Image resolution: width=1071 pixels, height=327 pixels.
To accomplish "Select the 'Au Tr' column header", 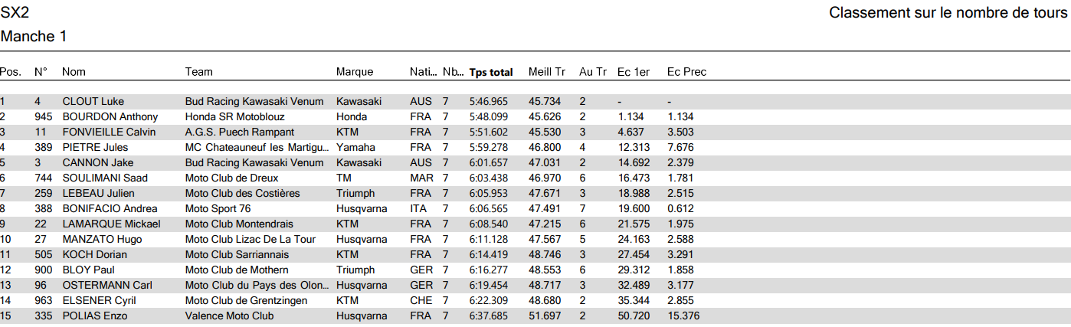I will 593,72.
